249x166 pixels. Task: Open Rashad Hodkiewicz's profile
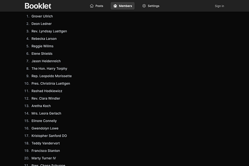coord(46,91)
